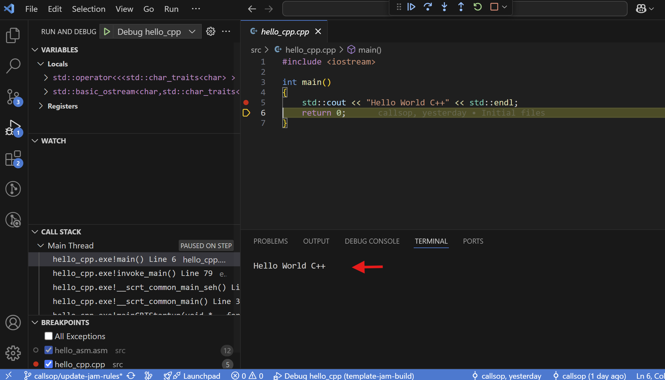Image resolution: width=665 pixels, height=380 pixels.
Task: Open launch.json via gear icon
Action: click(x=211, y=31)
